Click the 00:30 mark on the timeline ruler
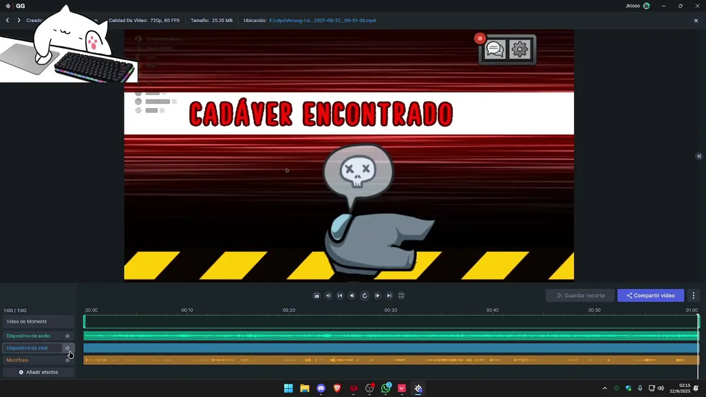The height and width of the screenshot is (397, 706). click(x=391, y=310)
